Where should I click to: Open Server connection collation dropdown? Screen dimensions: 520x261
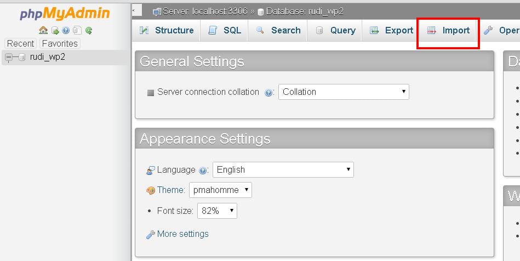point(344,92)
